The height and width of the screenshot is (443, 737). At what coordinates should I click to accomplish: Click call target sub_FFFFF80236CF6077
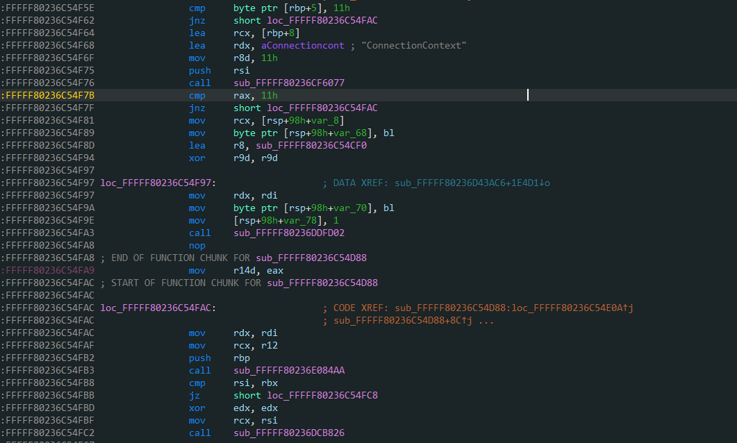click(289, 83)
